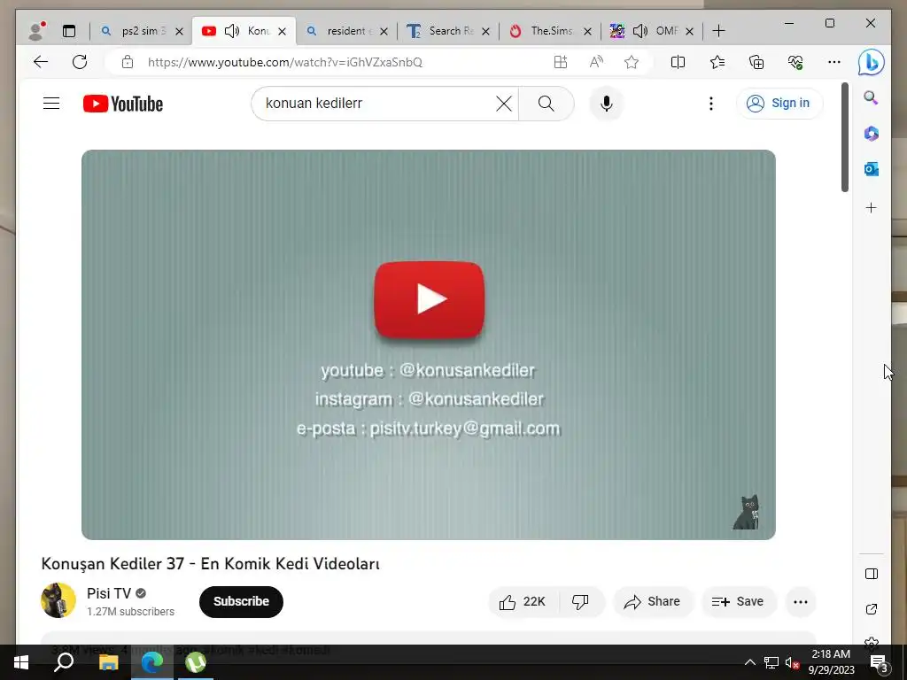
Task: Submit search with the magnifier button
Action: (x=546, y=104)
